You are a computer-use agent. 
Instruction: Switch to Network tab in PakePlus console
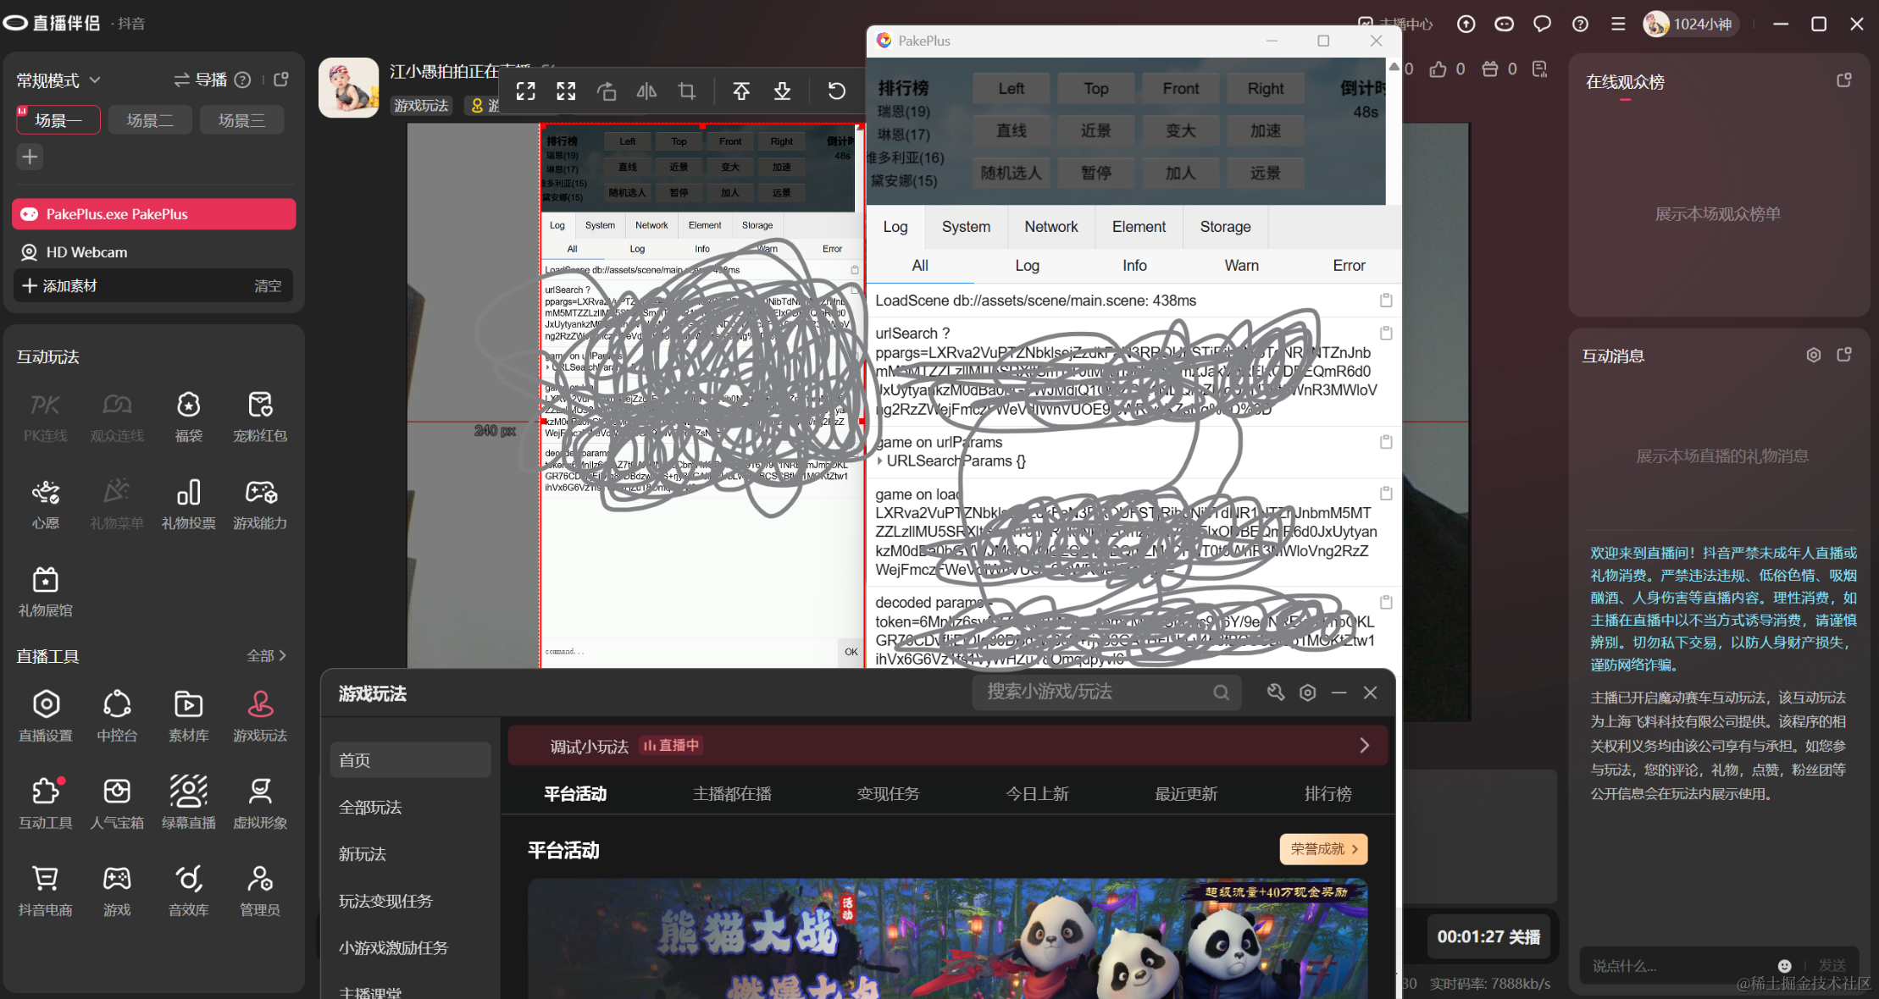[x=1050, y=227]
